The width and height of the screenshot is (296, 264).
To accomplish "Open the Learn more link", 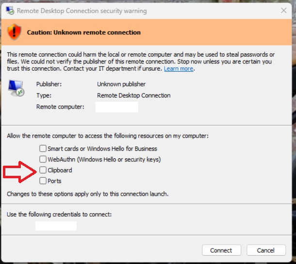I will (x=179, y=69).
